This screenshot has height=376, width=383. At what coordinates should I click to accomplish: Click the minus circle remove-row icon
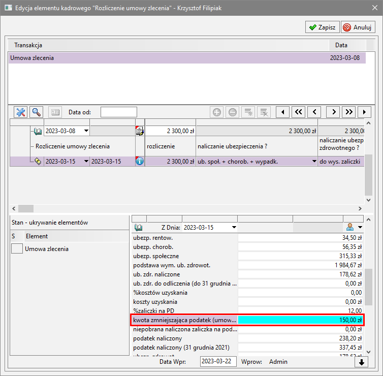233,112
